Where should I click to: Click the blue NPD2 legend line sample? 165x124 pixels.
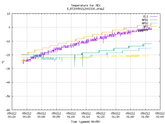153,23
